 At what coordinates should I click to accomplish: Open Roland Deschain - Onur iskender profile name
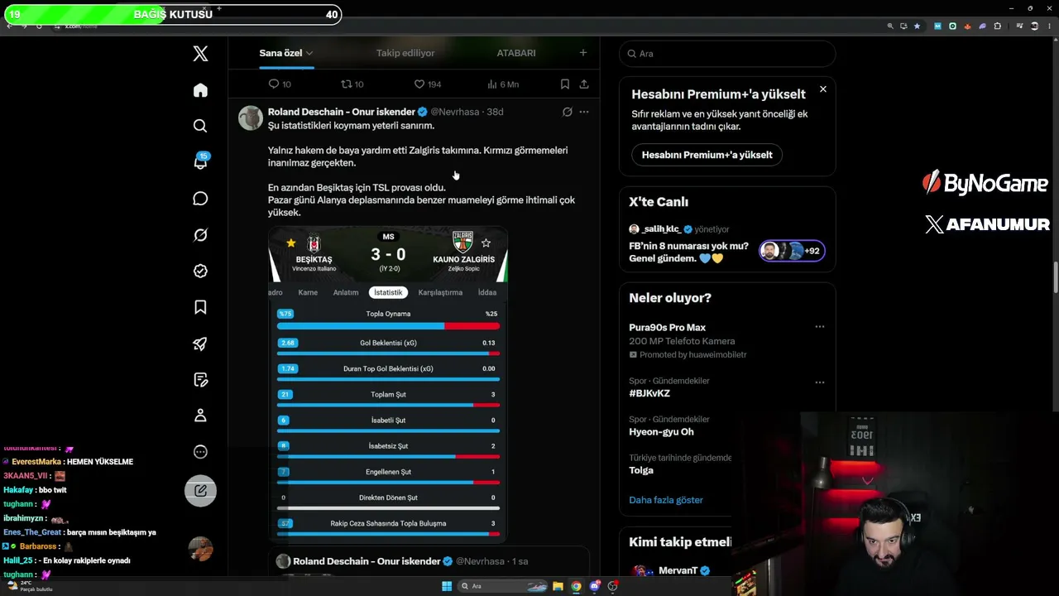click(342, 112)
